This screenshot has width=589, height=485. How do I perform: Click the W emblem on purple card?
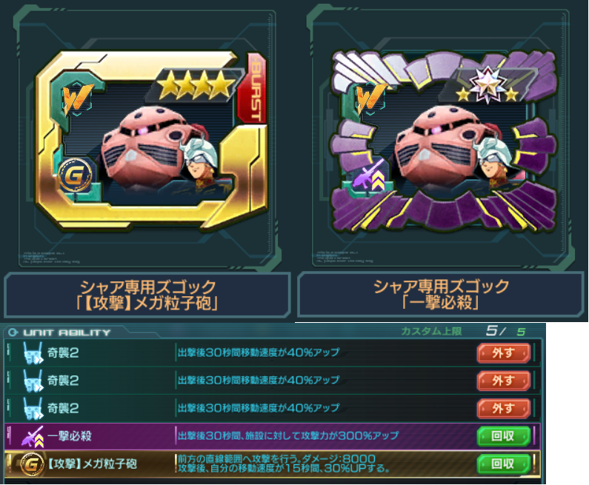(370, 98)
